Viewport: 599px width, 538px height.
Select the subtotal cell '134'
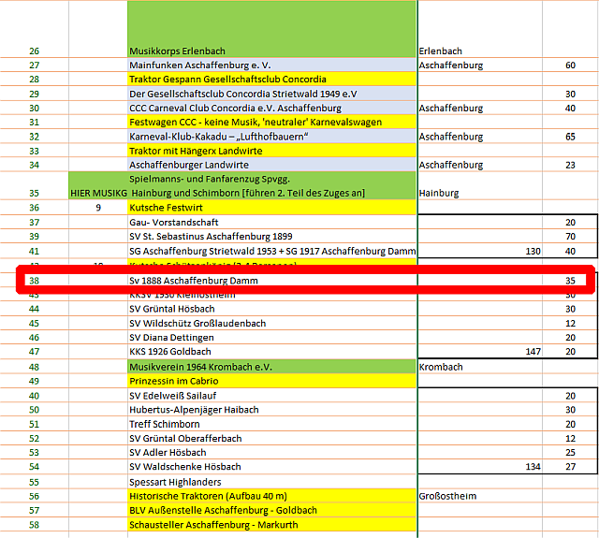click(480, 466)
